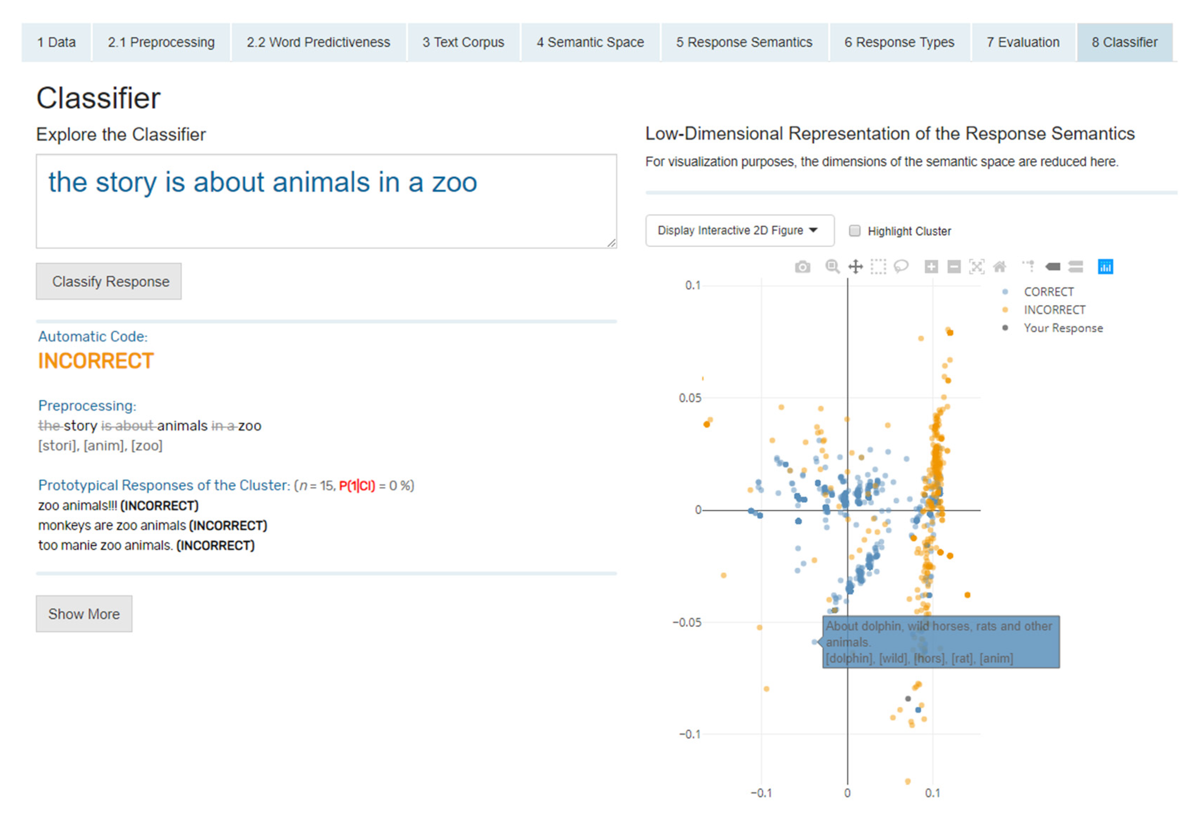The height and width of the screenshot is (816, 1202).
Task: Click the Plotly logo bar-chart icon
Action: tap(1105, 267)
